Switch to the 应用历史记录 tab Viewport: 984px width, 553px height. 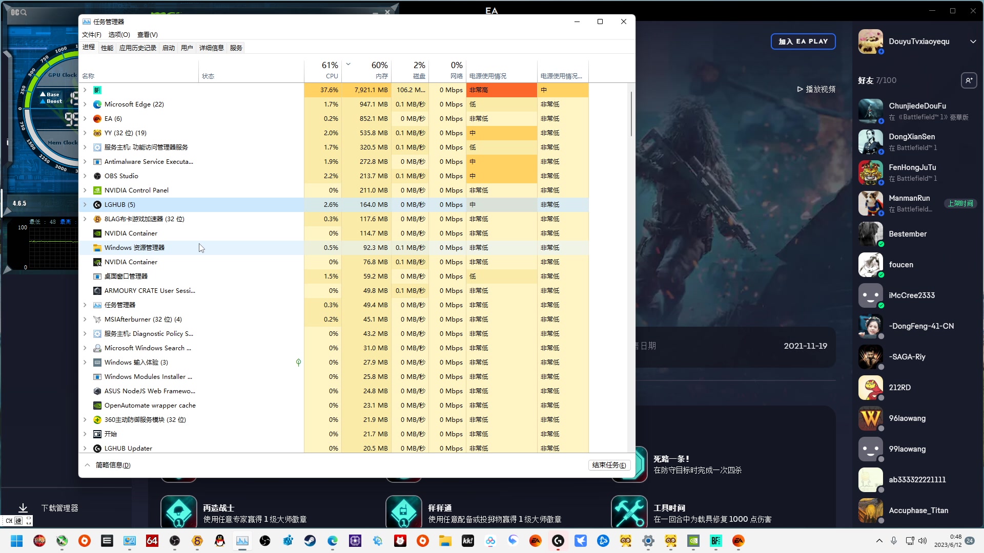(138, 48)
